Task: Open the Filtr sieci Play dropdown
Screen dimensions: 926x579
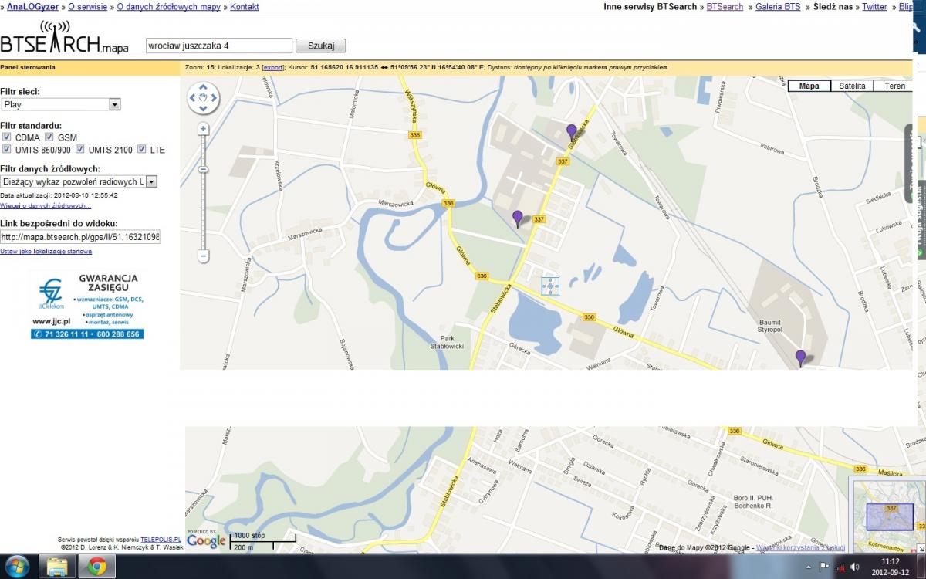Action: click(x=60, y=104)
